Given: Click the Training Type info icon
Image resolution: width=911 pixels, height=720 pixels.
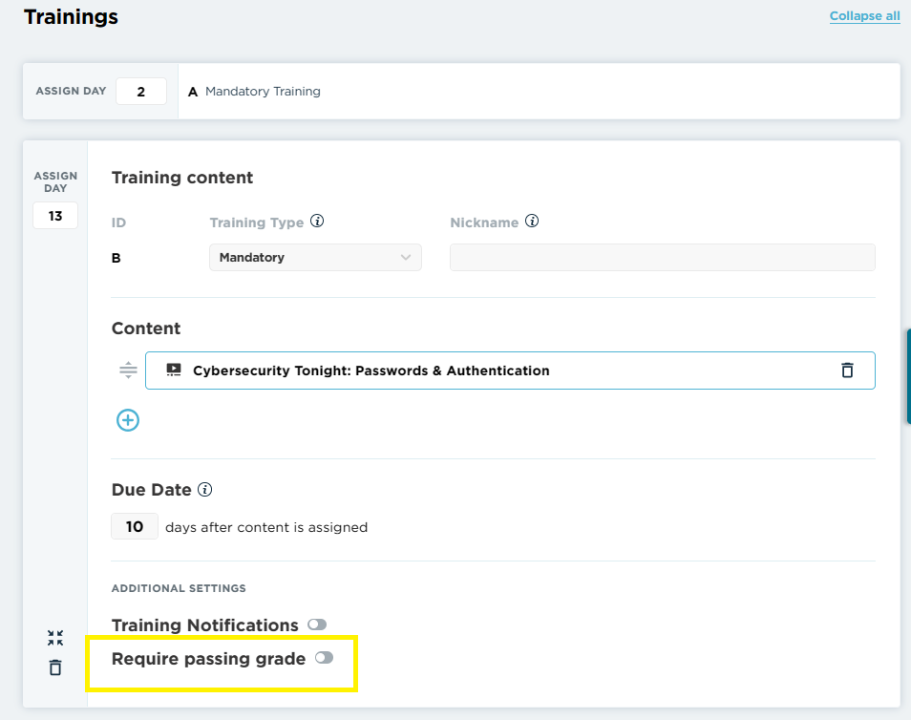Looking at the screenshot, I should point(317,222).
